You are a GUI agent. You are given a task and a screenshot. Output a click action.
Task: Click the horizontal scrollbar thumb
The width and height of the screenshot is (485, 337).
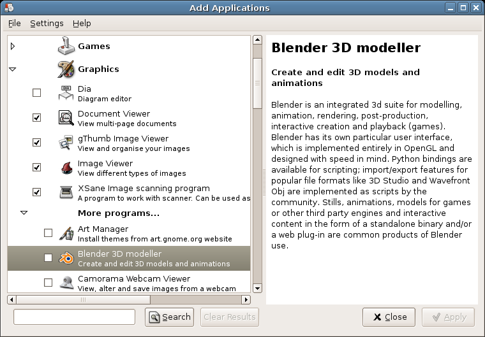coord(83,299)
